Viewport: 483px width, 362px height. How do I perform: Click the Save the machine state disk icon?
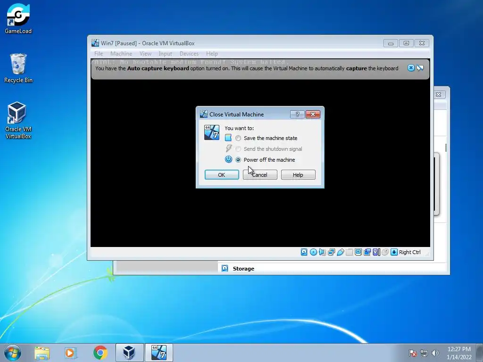pyautogui.click(x=228, y=138)
